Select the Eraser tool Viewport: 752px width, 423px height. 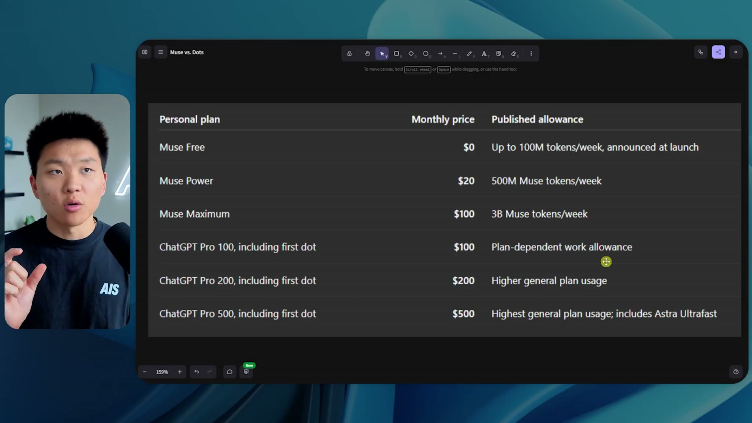click(514, 54)
